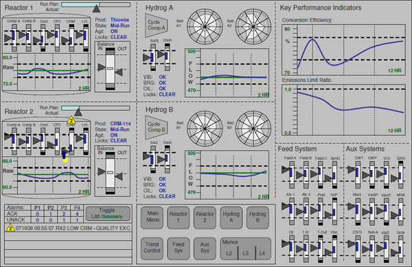Click Reactor 2 Run Plan progress bar
This screenshot has height=267, width=412.
[x=95, y=108]
